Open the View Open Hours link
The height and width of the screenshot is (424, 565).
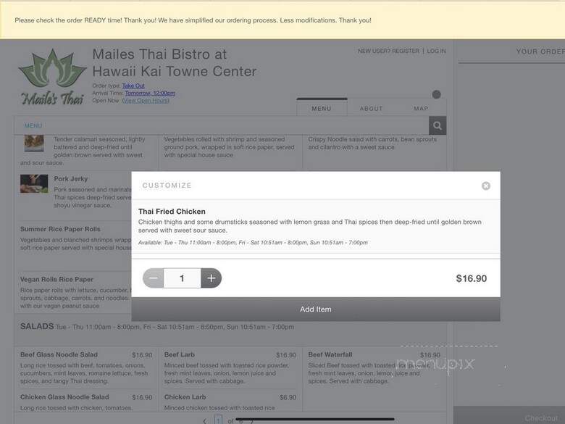[146, 101]
